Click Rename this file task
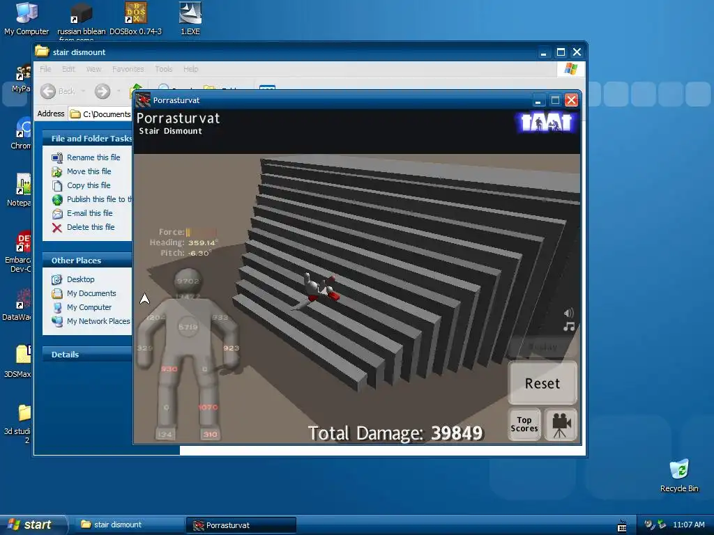Image resolution: width=714 pixels, height=535 pixels. point(93,157)
